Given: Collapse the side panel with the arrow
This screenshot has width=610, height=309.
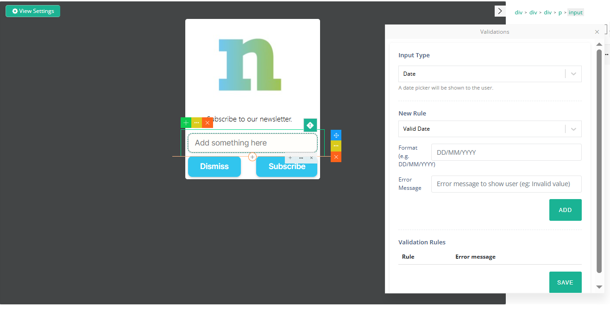Looking at the screenshot, I should (500, 11).
